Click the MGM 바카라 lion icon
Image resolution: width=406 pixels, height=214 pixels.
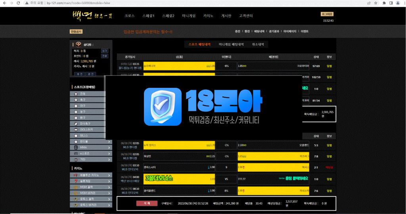point(76,193)
